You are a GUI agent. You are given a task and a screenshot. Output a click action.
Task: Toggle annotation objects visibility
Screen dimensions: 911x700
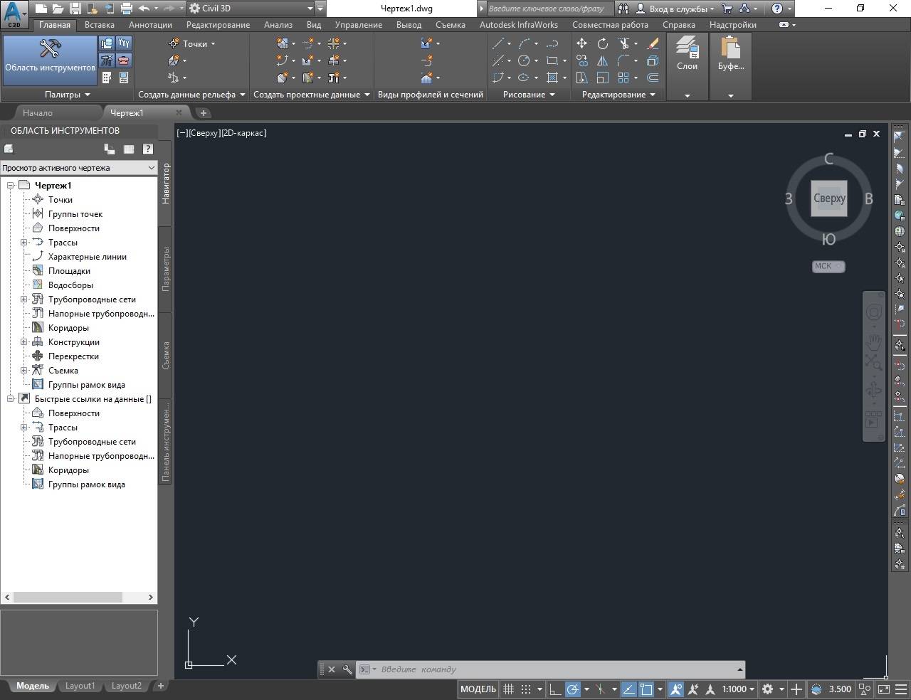(x=675, y=689)
